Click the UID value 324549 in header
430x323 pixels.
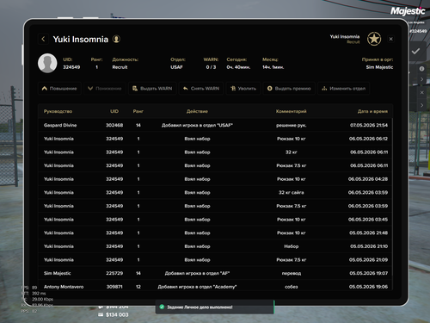71,67
